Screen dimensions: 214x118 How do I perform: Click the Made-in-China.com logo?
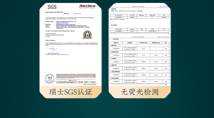click(89, 6)
